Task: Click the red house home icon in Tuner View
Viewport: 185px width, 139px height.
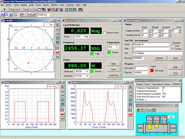Action: point(138,110)
